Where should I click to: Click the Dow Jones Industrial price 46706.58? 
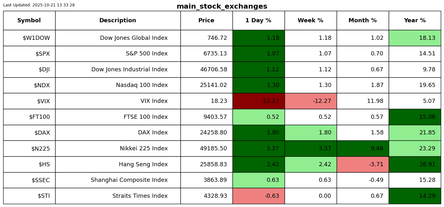pyautogui.click(x=214, y=69)
